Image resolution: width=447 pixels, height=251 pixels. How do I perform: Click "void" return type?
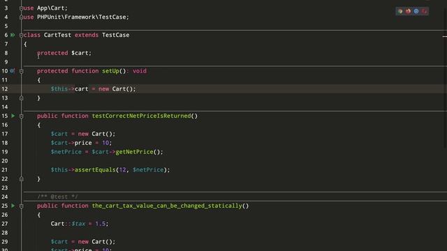pos(140,71)
